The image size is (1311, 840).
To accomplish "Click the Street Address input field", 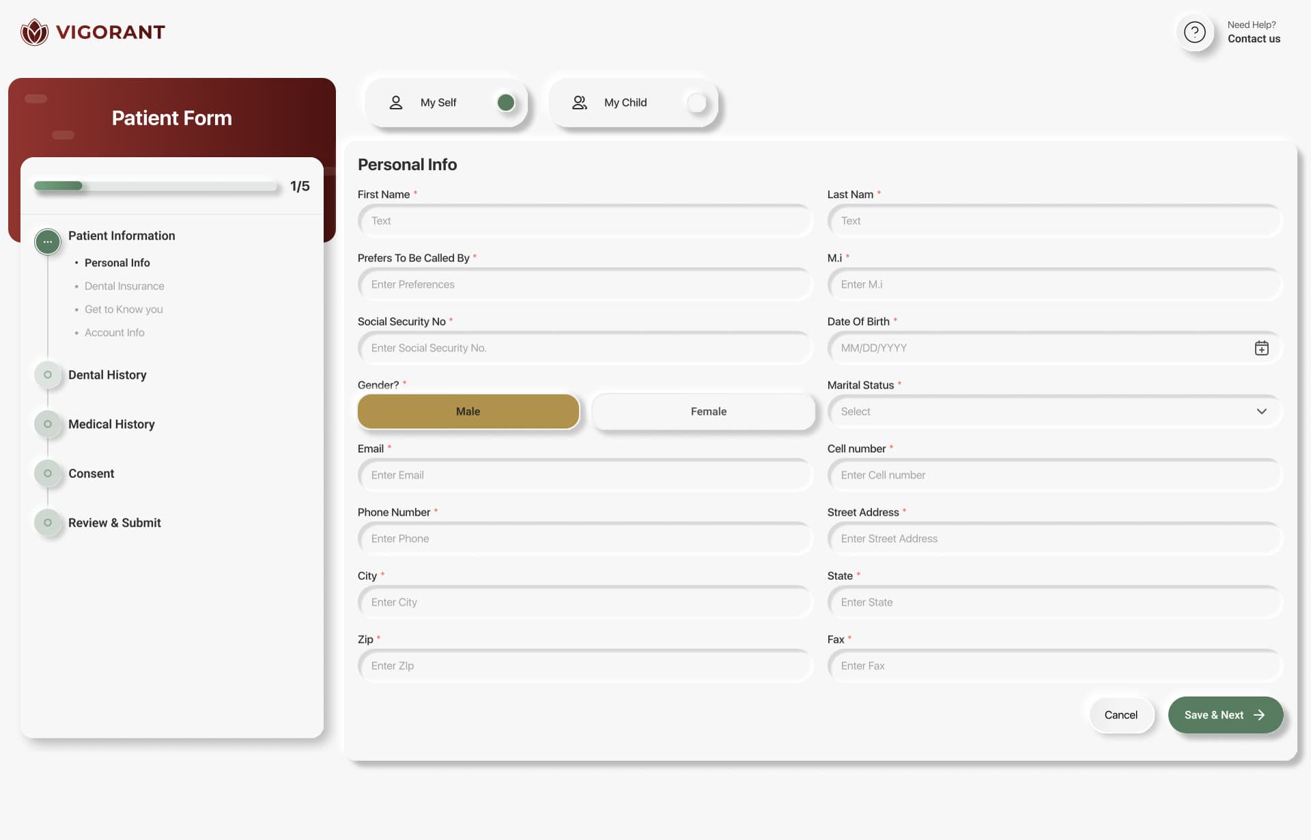I will pos(1055,538).
